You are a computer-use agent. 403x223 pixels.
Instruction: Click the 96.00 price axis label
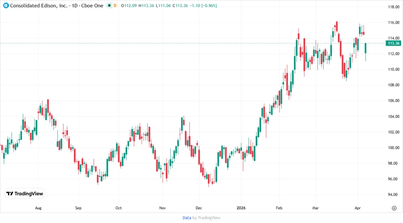(394, 179)
